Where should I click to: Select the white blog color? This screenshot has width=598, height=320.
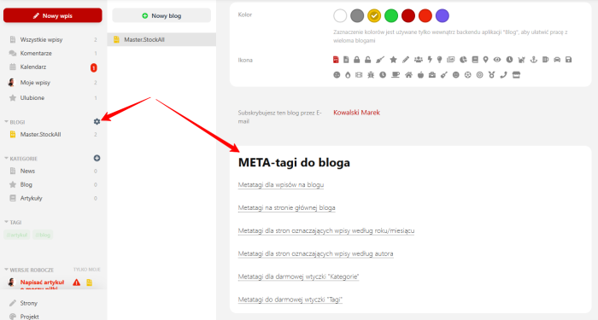340,15
